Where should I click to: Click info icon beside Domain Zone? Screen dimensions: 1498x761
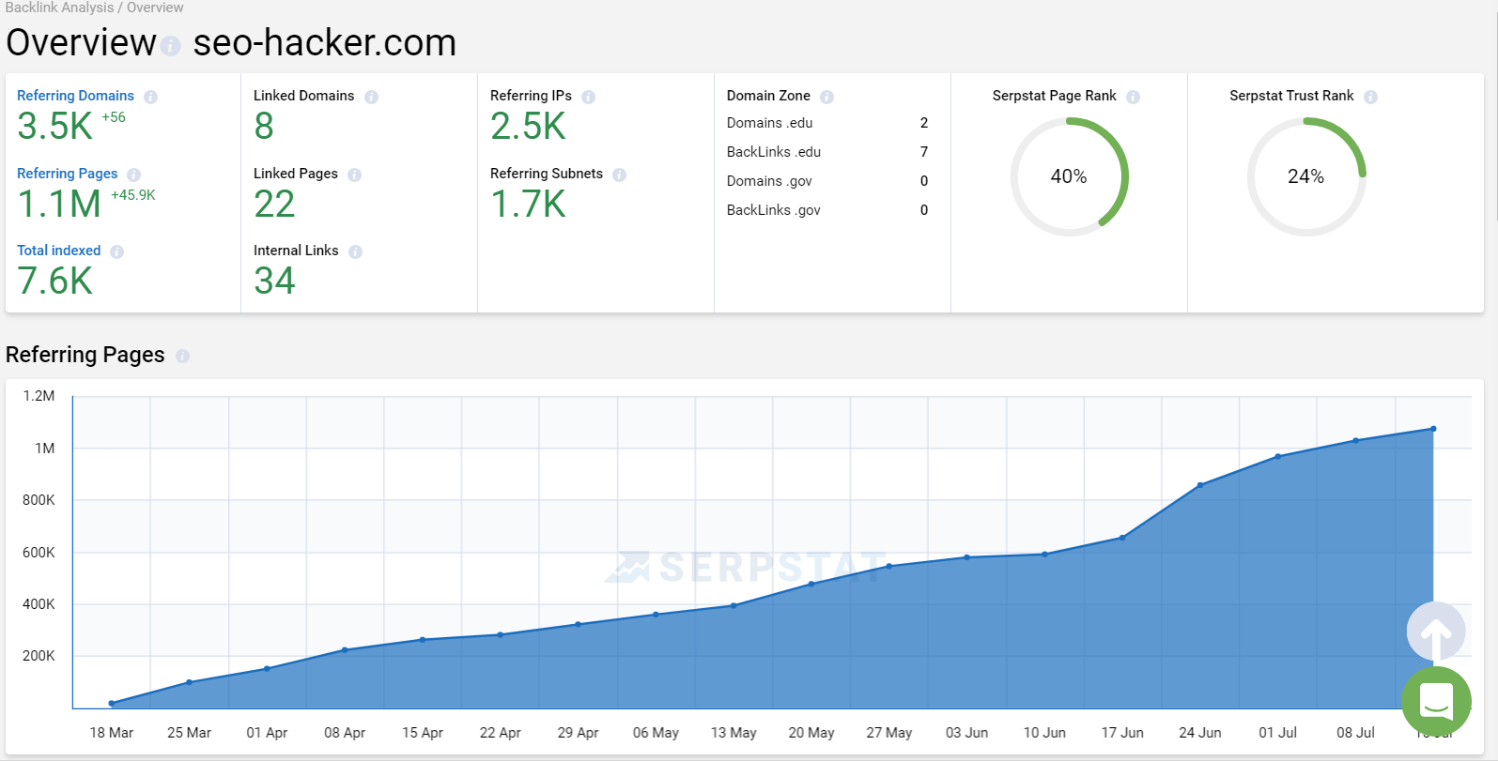click(826, 97)
